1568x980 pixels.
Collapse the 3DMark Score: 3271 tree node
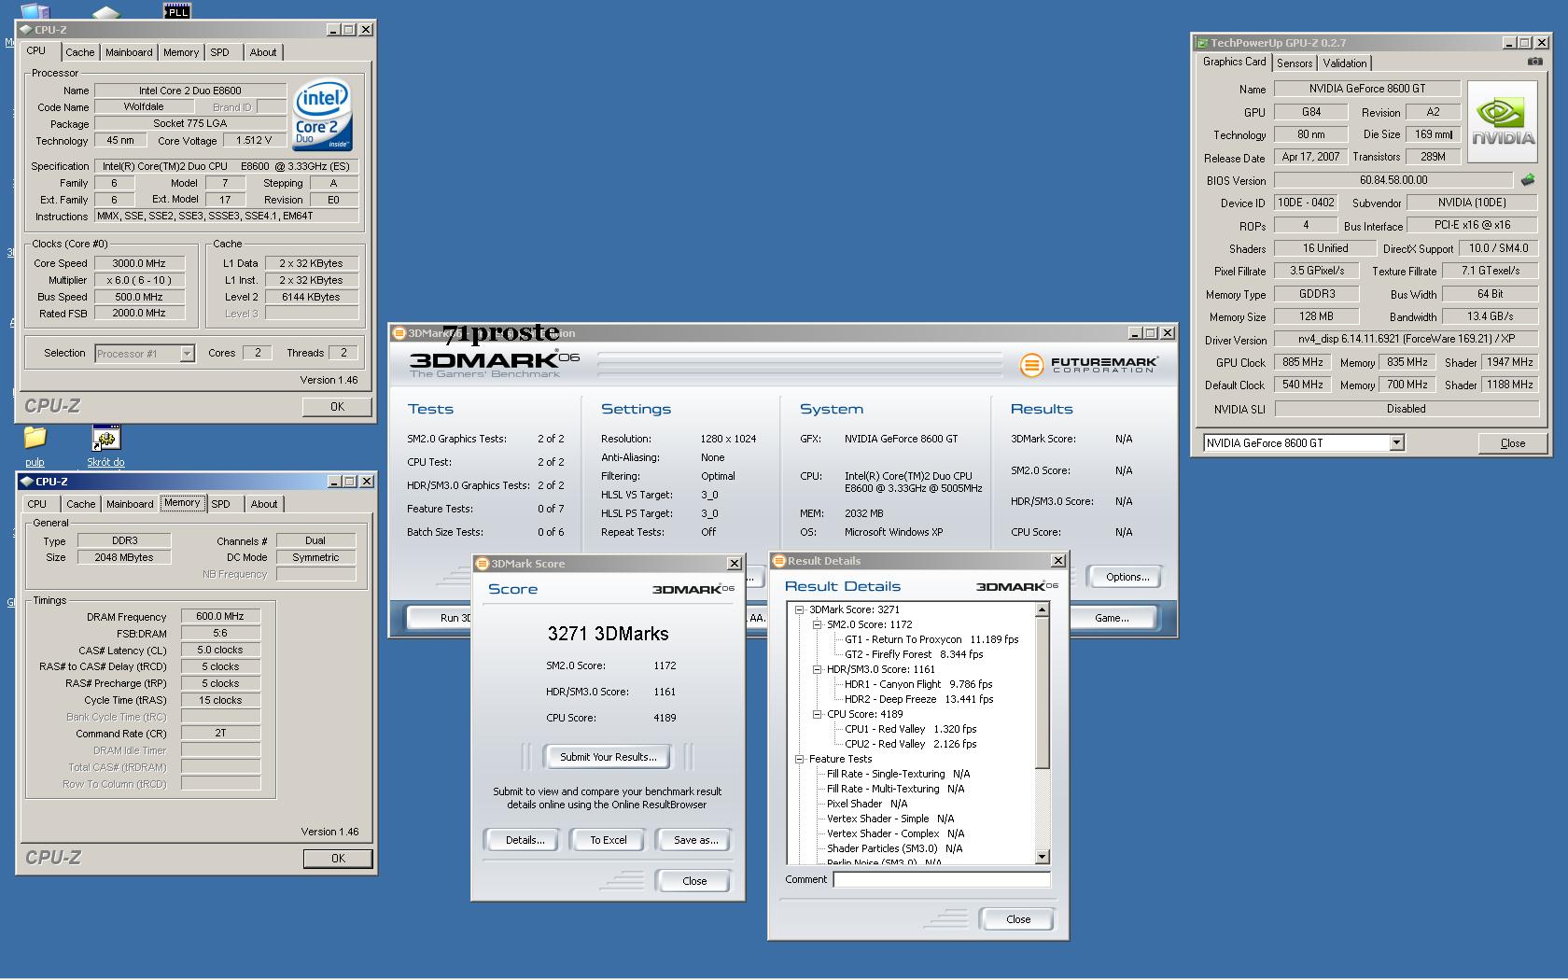click(800, 609)
